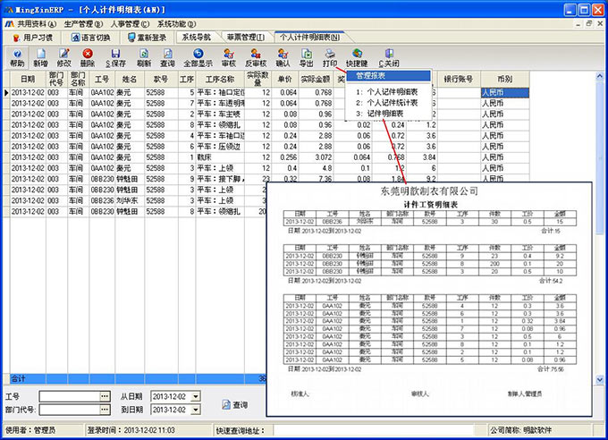Click the 查询 toolbar search icon
608x440 pixels.
point(167,57)
